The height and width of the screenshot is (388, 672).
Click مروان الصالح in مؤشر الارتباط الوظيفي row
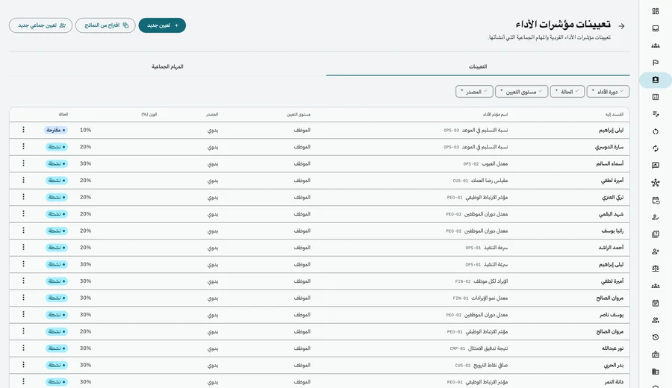point(610,331)
